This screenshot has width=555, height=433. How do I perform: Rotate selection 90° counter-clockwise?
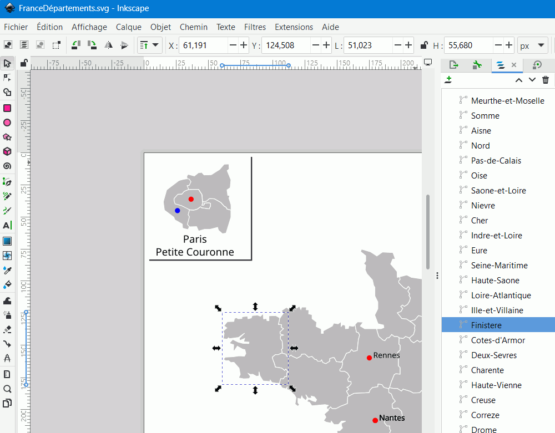(x=76, y=45)
